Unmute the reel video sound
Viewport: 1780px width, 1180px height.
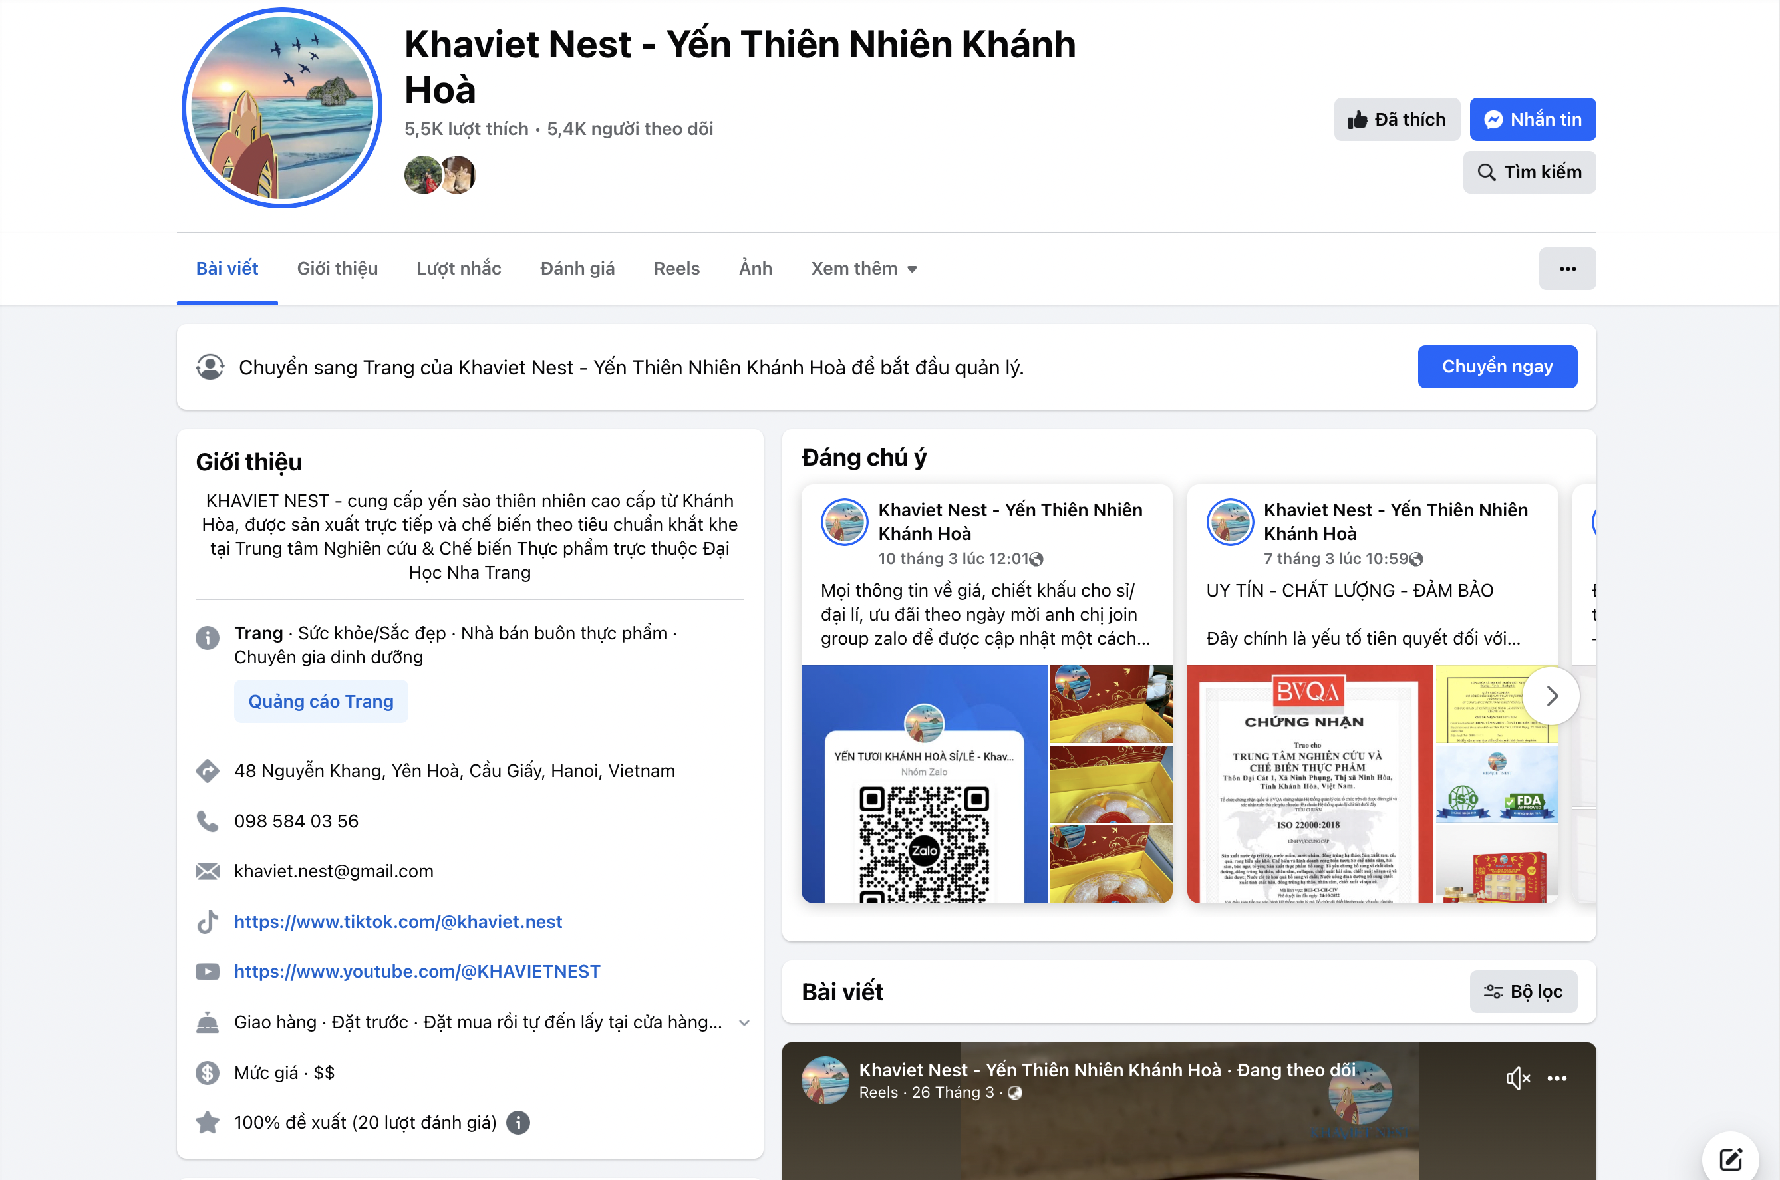[1517, 1078]
